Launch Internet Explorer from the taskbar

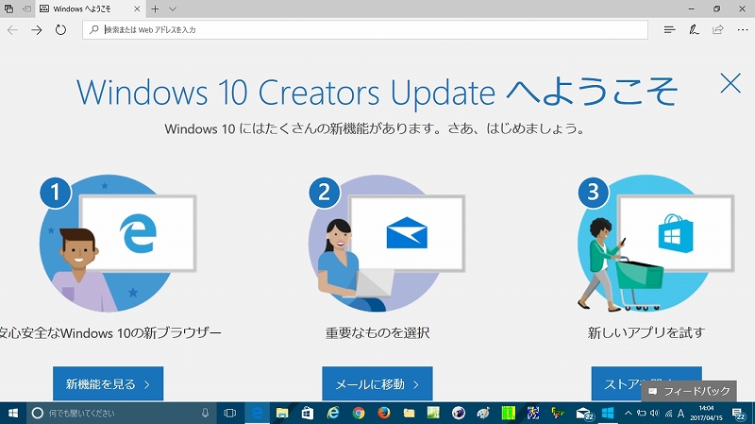[333, 413]
